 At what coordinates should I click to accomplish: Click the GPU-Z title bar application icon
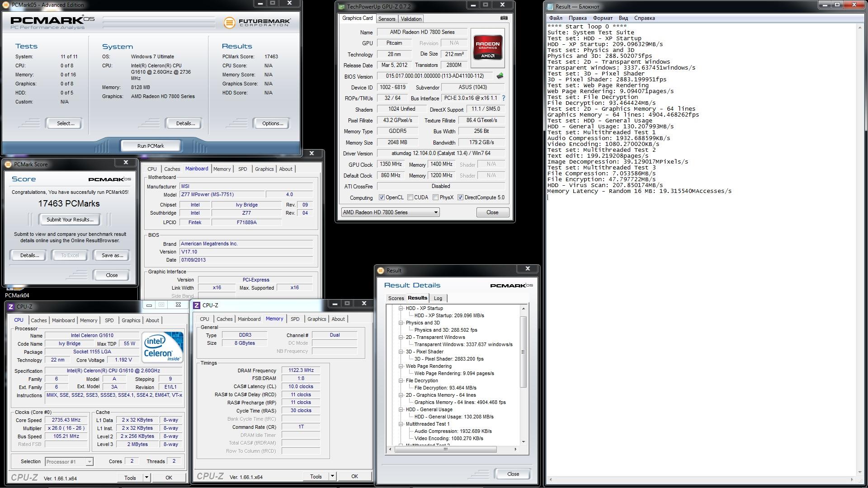[341, 7]
